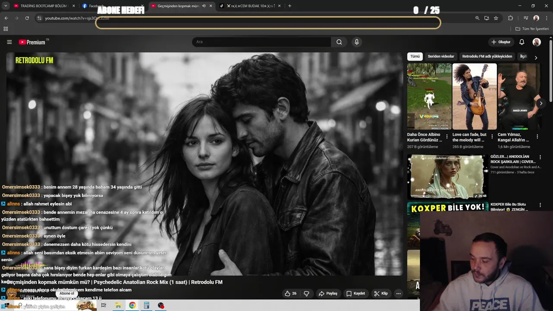Click the Klip clip button

381,293
